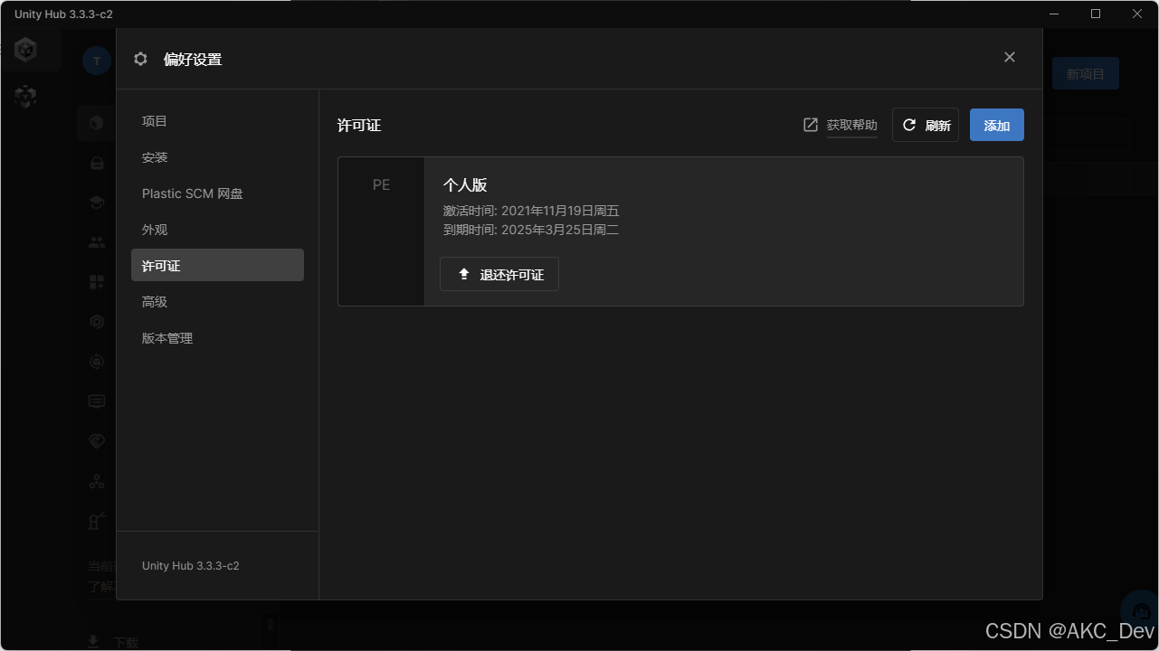Click the 获取帮助 link
The image size is (1159, 651).
[851, 126]
